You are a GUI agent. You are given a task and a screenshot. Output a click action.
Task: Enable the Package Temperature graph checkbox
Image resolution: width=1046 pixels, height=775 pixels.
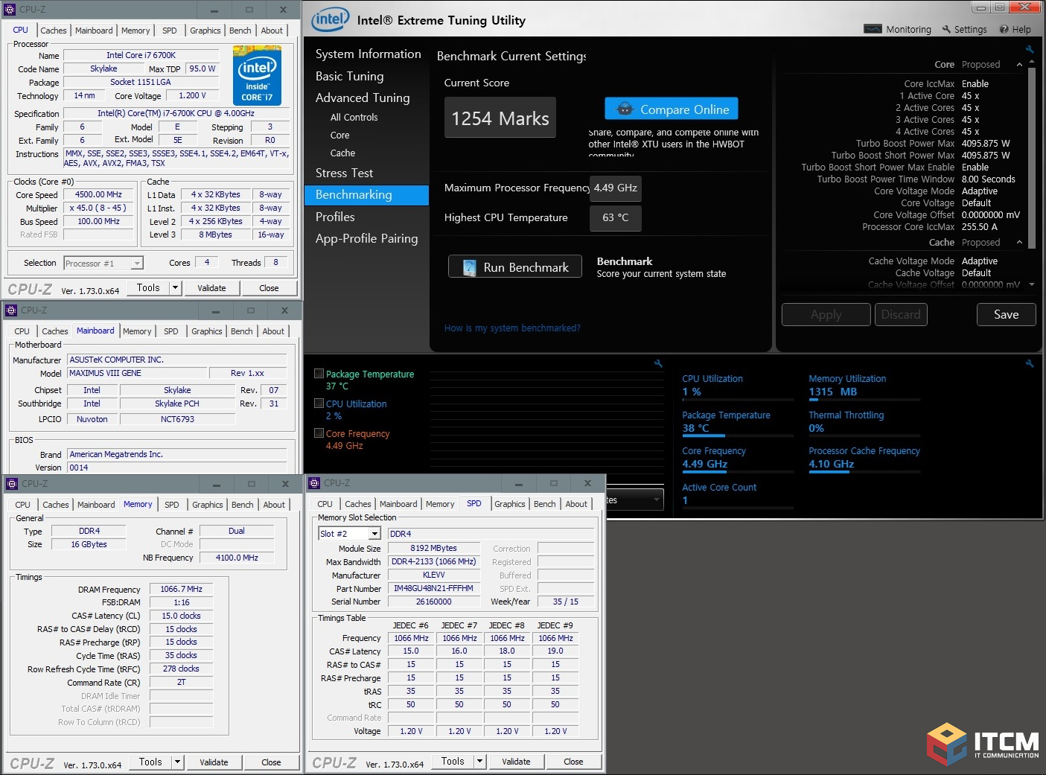coord(319,374)
